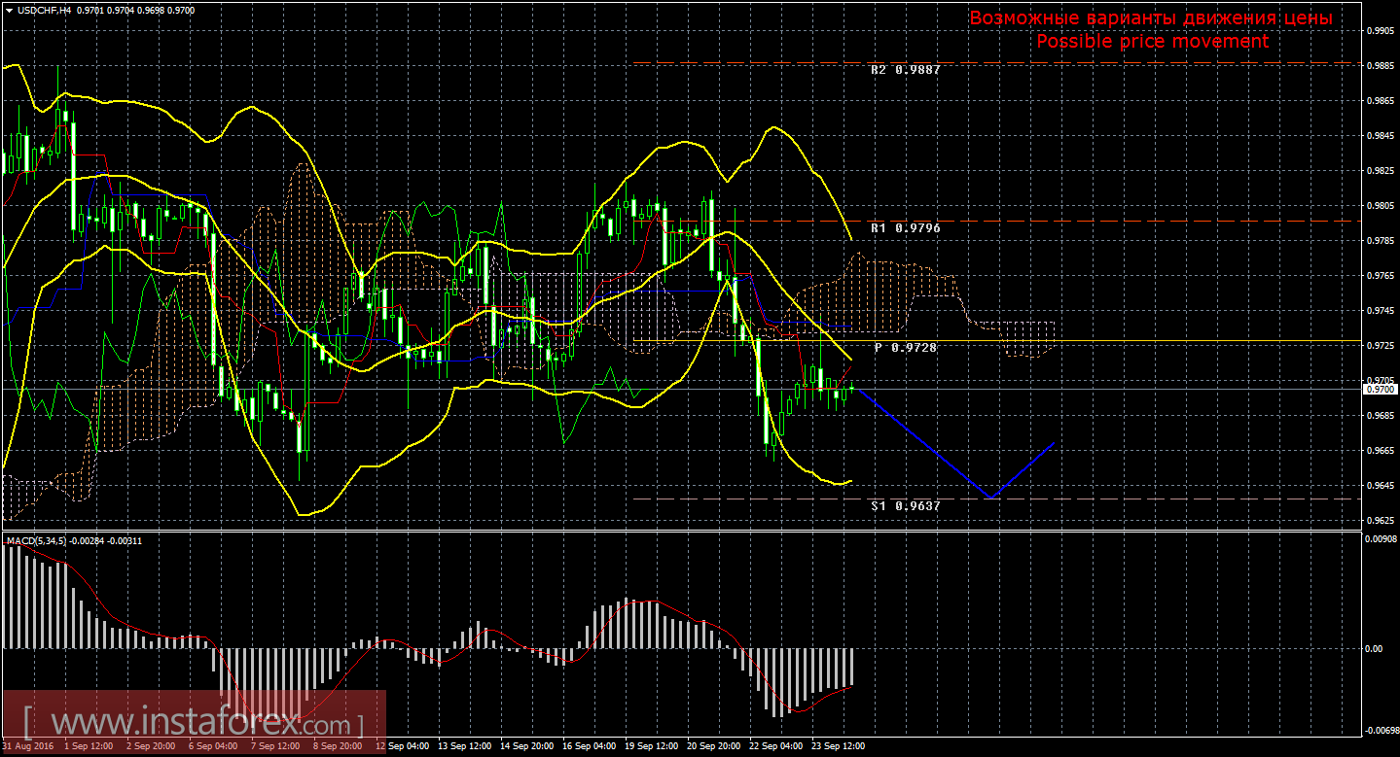Screen dimensions: 1400x757
Task: Click the MACD 0.00 zero level value
Action: click(x=1376, y=648)
